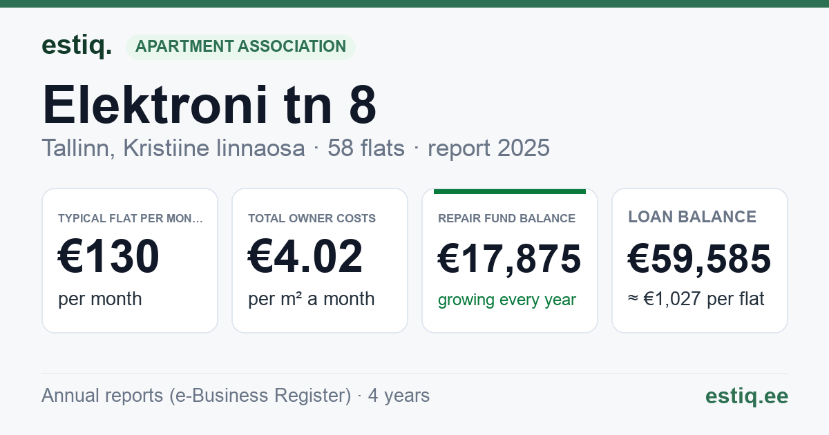Click the LOAN BALANCE label
Screen dimensions: 829x435
click(x=692, y=217)
